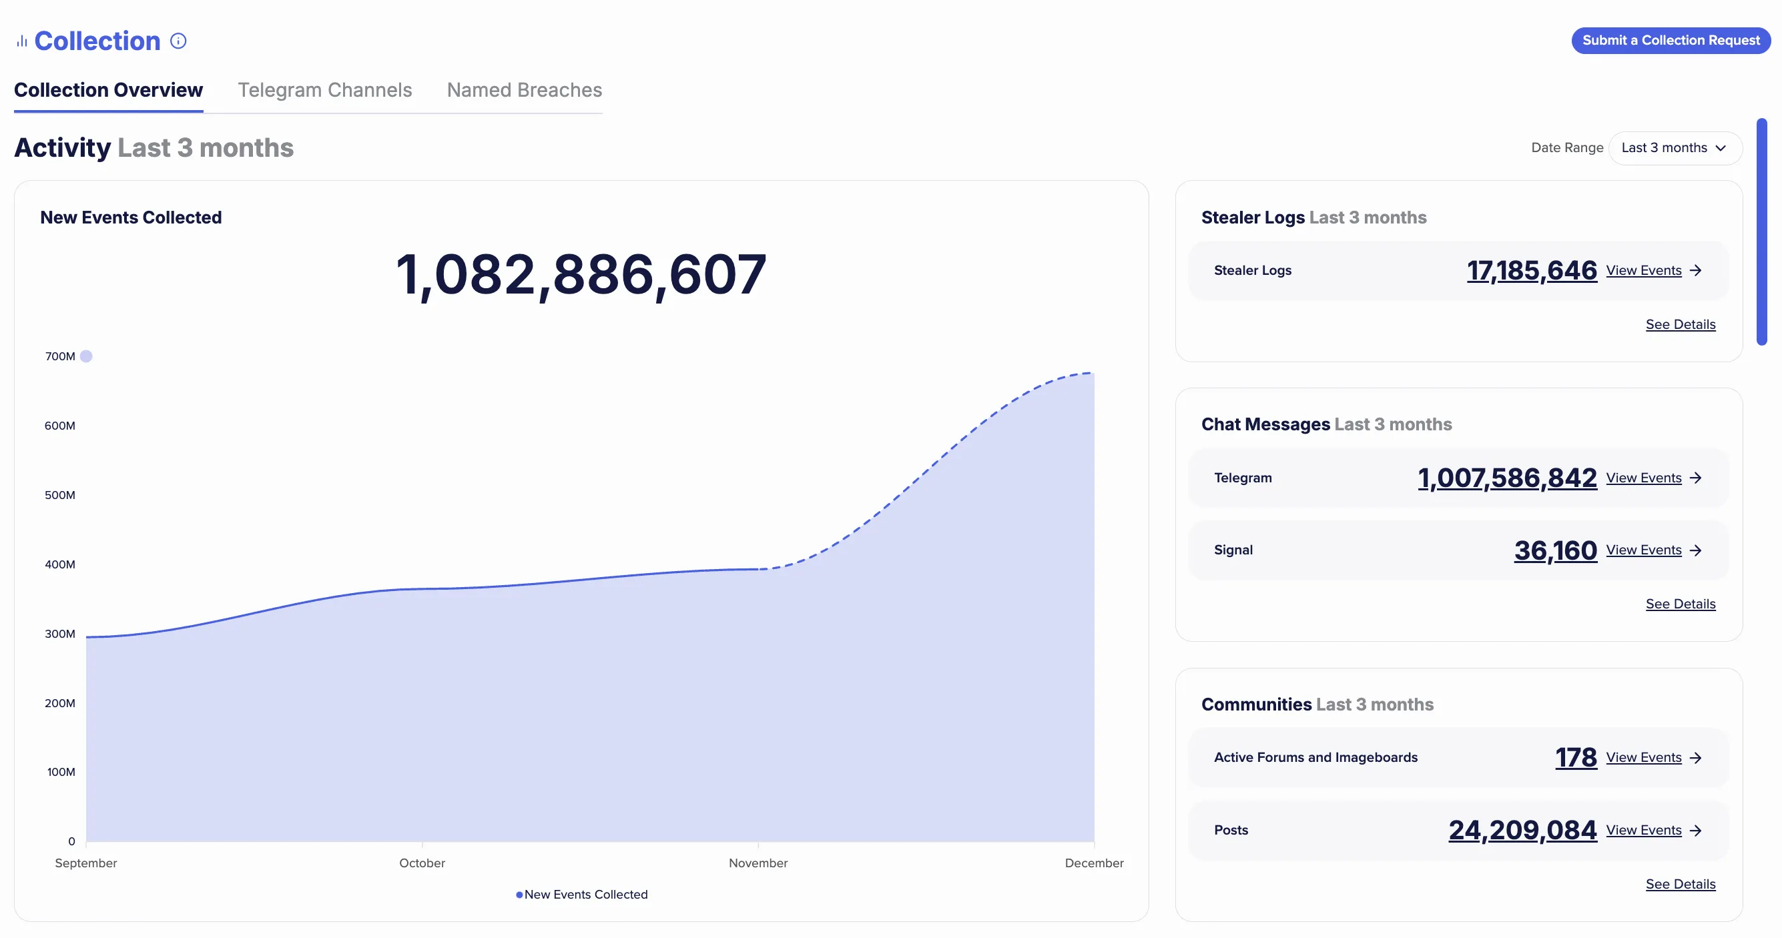Click the info icon beside Collection title
Viewport: 1782px width, 938px height.
(178, 41)
